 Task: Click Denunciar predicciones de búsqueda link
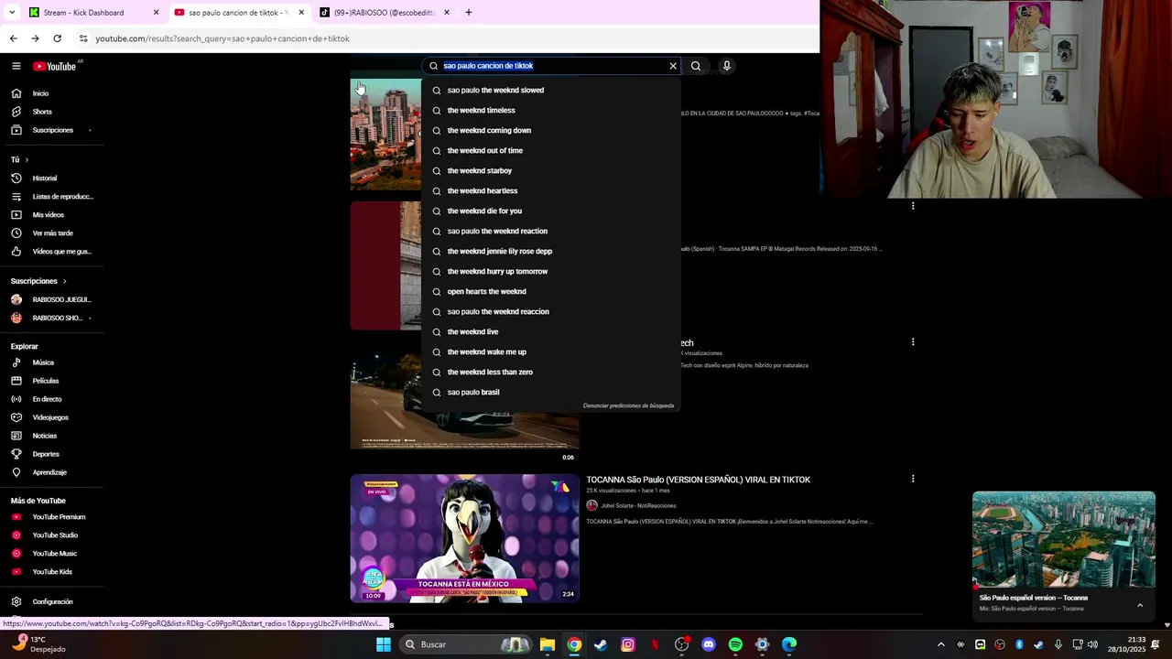[628, 405]
